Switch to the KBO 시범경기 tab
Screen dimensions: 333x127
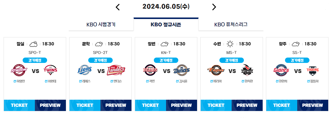[101, 25]
